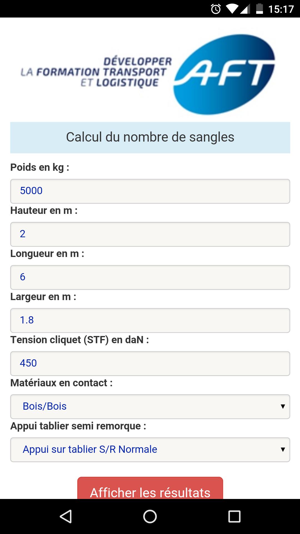Viewport: 300px width, 534px height.
Task: Open recent apps with square button
Action: [x=234, y=516]
